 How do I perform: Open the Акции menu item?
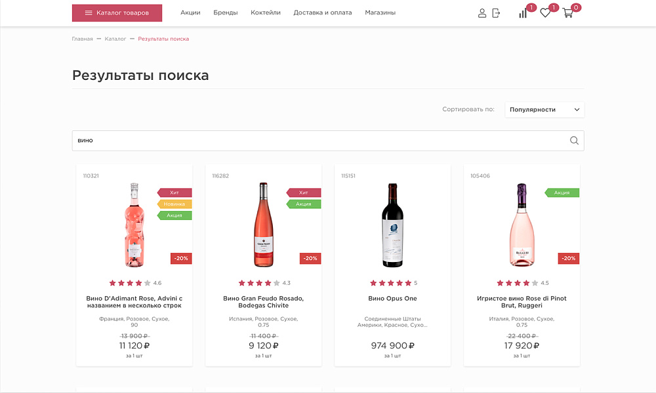tap(190, 12)
